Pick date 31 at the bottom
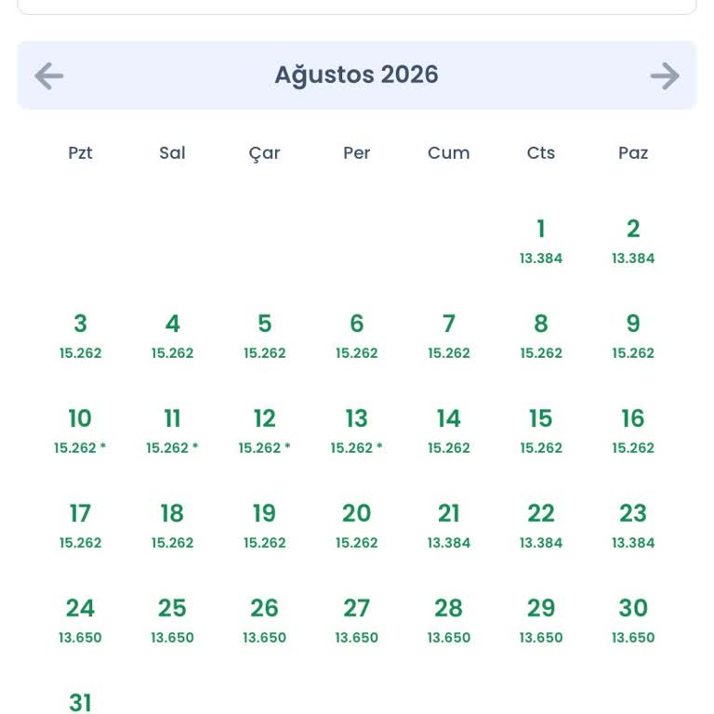 [80, 702]
